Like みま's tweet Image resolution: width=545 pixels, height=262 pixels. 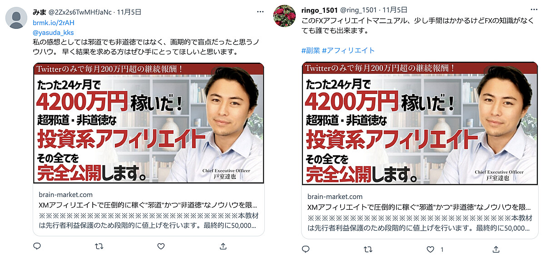pyautogui.click(x=161, y=246)
